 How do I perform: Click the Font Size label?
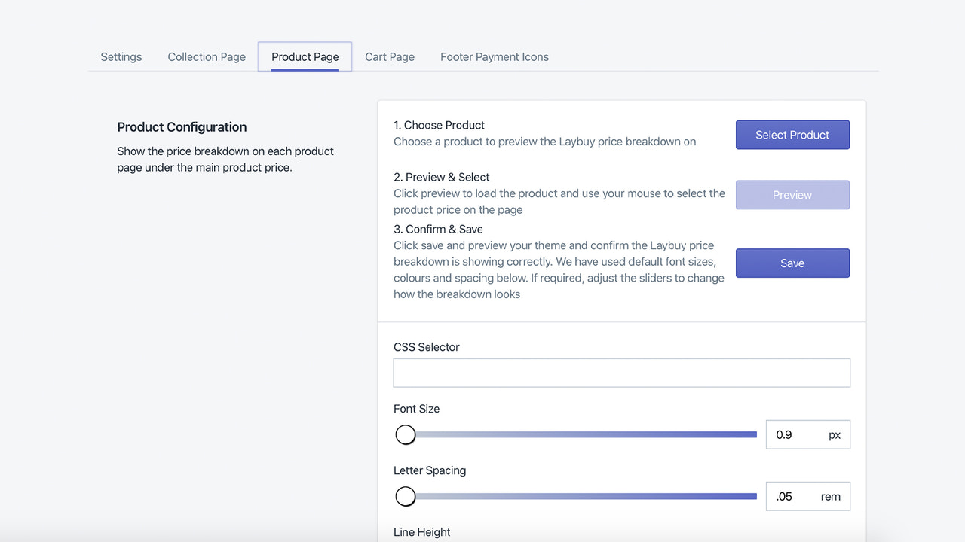click(416, 408)
